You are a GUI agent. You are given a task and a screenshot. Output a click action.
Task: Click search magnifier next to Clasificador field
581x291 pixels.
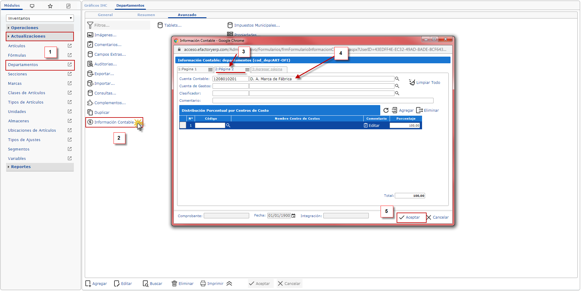[x=397, y=93]
